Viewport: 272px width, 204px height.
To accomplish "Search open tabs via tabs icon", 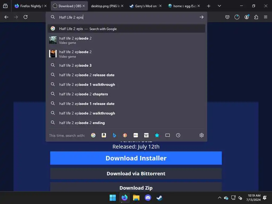I will (x=168, y=135).
